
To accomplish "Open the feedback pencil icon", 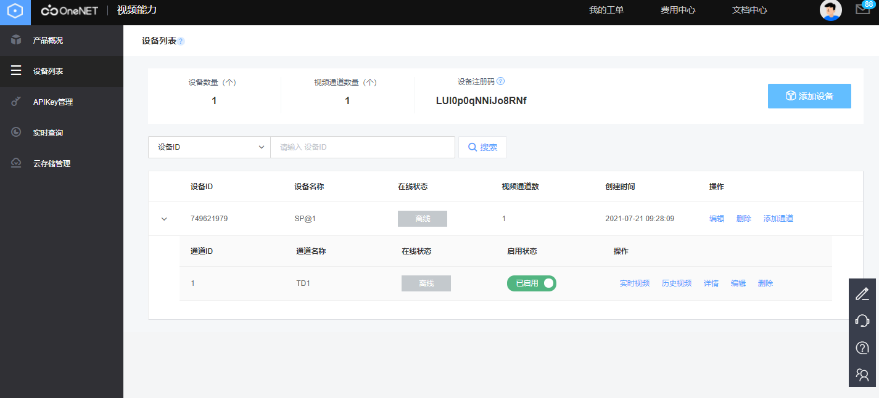I will (x=862, y=294).
